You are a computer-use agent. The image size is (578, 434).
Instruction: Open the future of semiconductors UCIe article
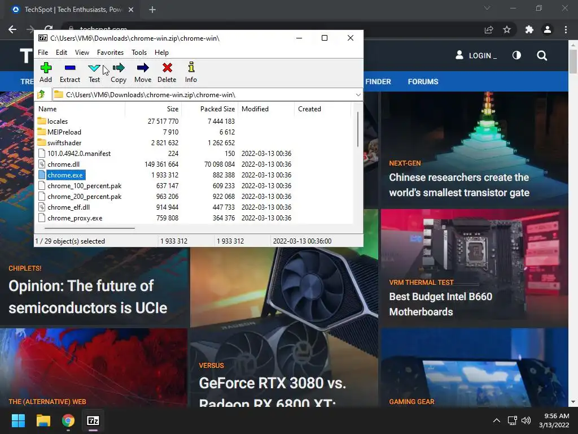point(87,297)
